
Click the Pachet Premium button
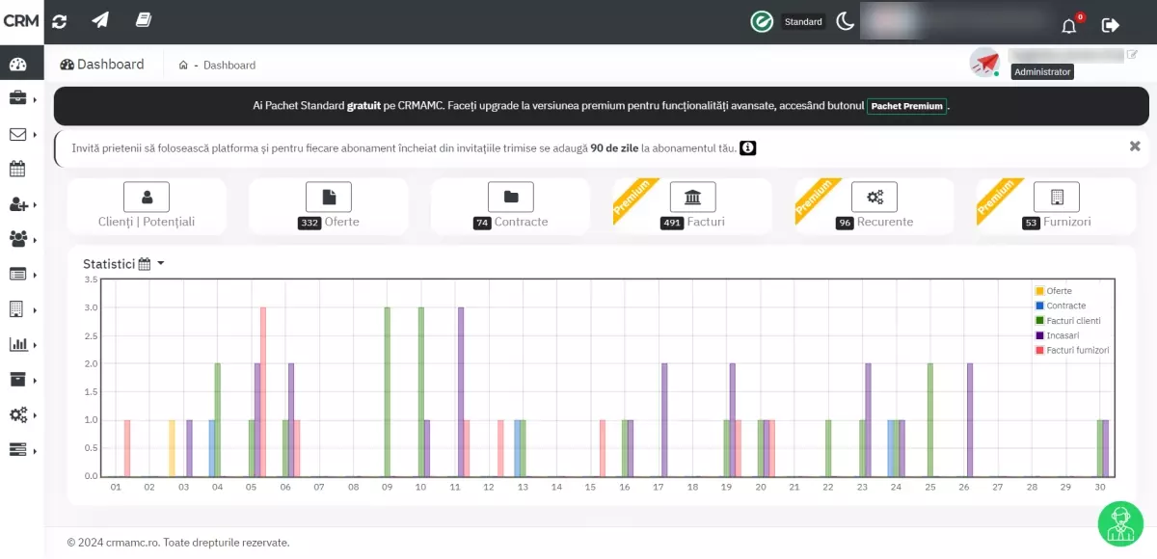click(x=905, y=106)
